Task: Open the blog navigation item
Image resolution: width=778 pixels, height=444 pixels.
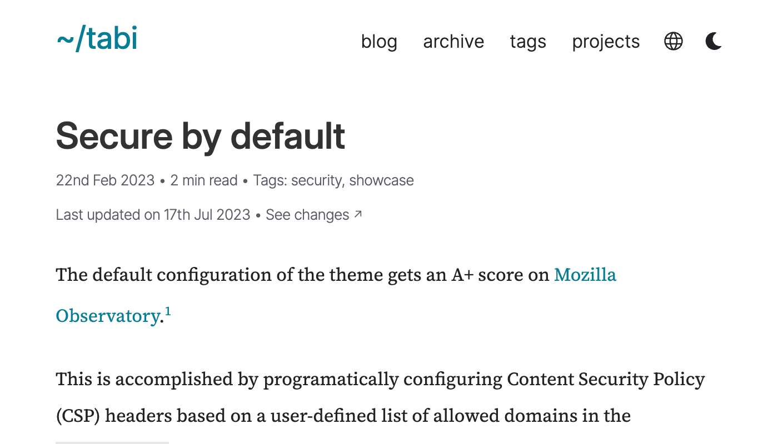Action: coord(379,42)
